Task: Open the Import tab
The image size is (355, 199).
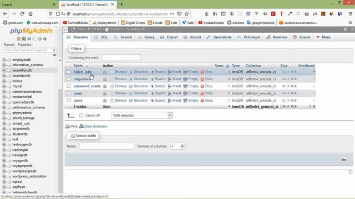Action: (x=192, y=37)
